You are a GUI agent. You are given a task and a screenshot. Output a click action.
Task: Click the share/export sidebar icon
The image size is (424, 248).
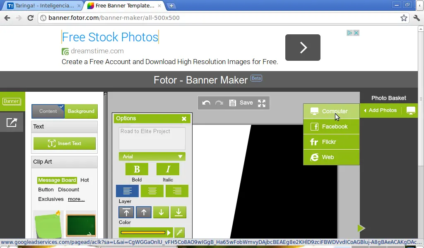tap(12, 122)
